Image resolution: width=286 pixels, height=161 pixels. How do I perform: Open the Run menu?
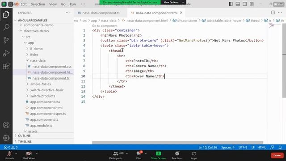72,4
